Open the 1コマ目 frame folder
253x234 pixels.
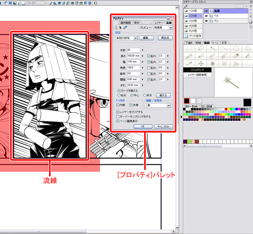point(193,11)
